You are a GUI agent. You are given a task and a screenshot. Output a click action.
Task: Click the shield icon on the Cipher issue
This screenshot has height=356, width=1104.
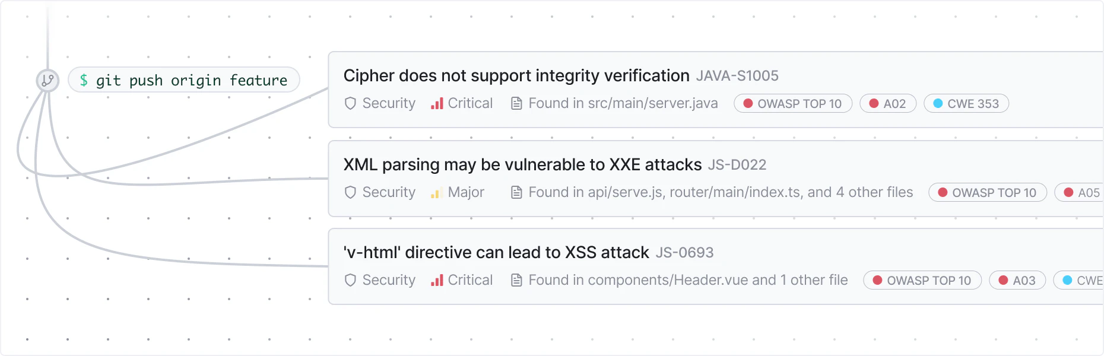(x=350, y=103)
